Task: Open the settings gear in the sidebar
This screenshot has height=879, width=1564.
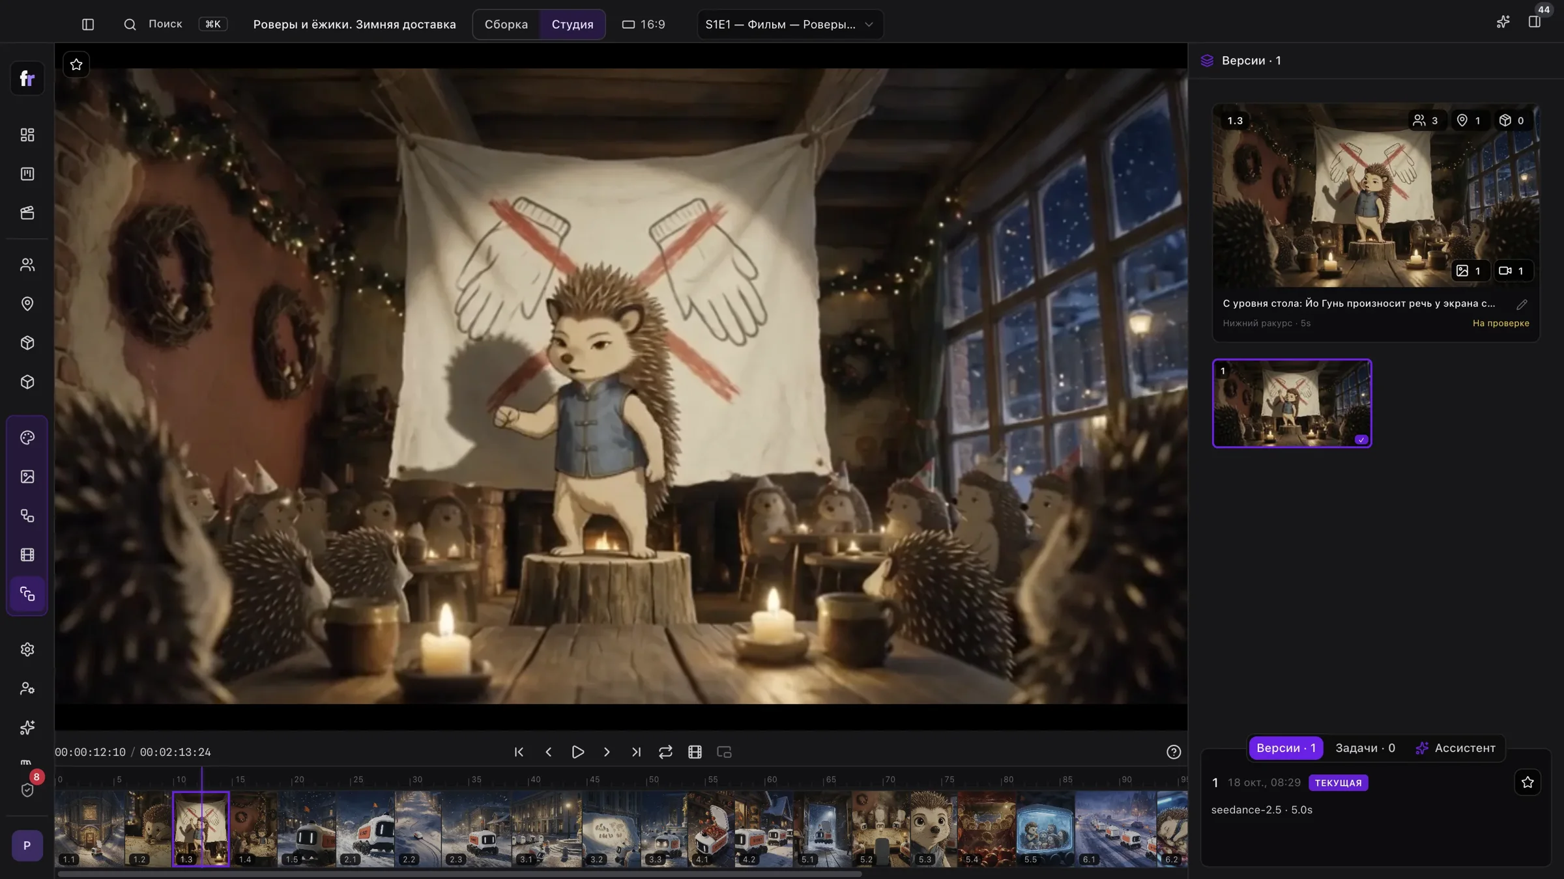Action: (27, 649)
